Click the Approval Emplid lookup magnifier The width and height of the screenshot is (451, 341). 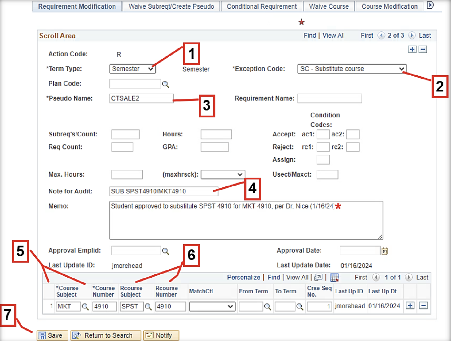click(x=165, y=251)
